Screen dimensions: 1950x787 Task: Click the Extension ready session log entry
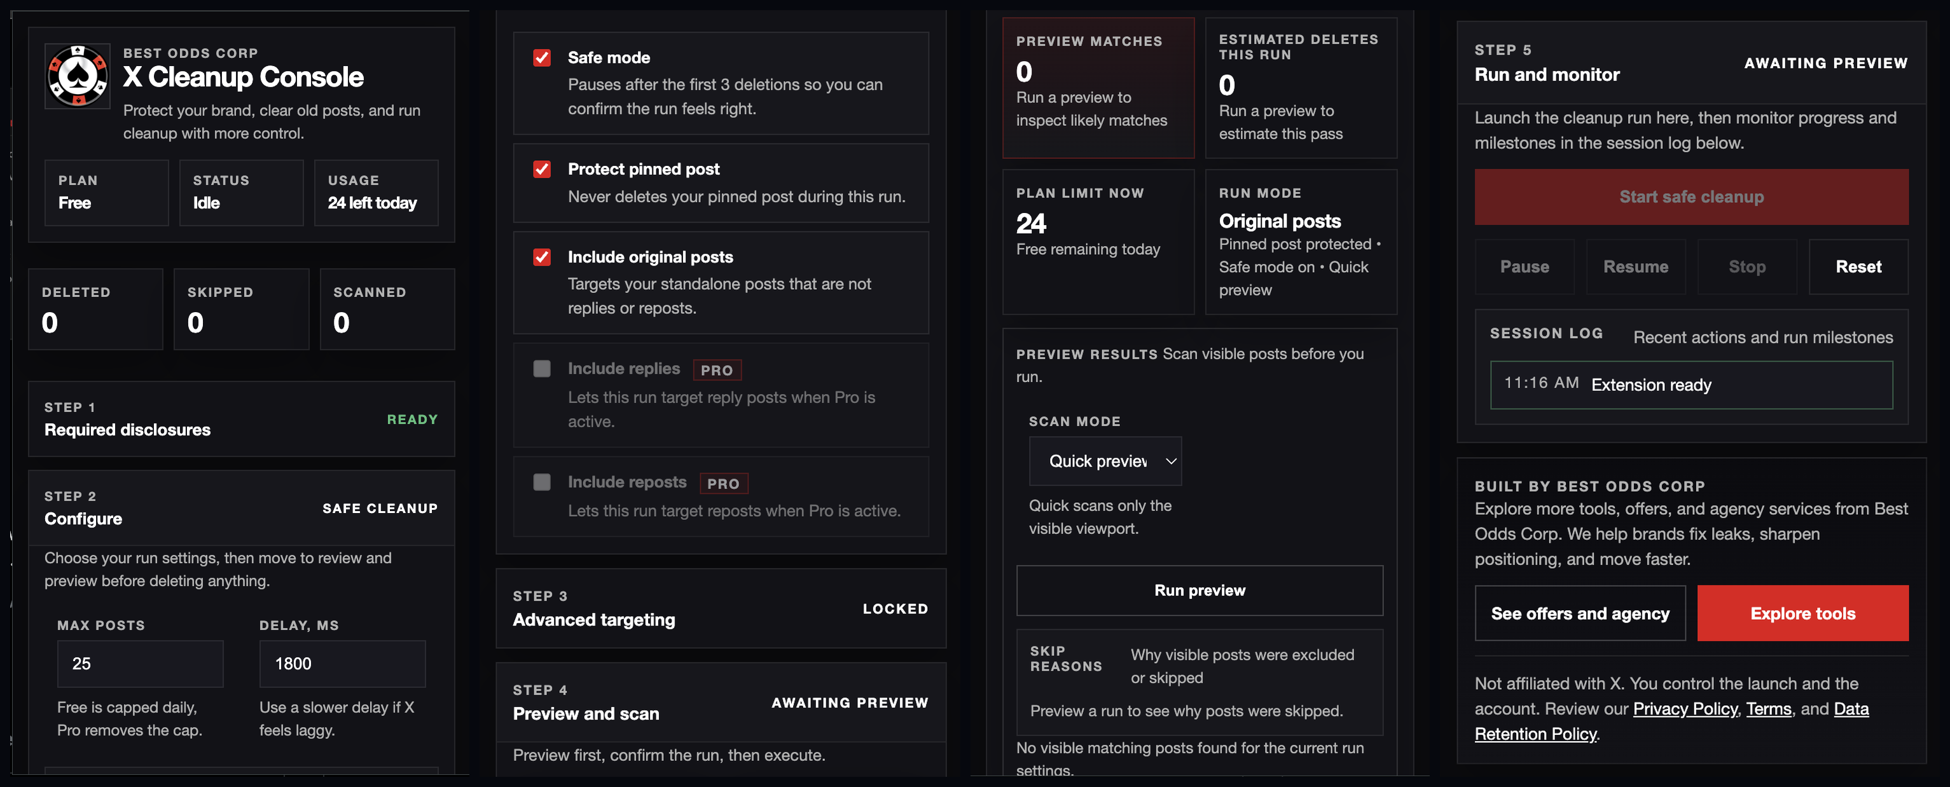coord(1692,385)
